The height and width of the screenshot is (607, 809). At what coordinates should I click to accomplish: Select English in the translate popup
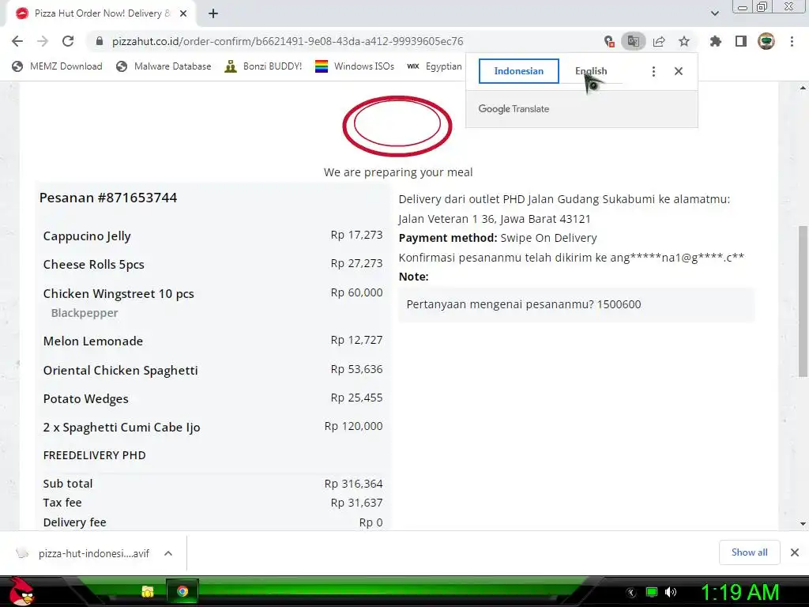click(x=591, y=71)
